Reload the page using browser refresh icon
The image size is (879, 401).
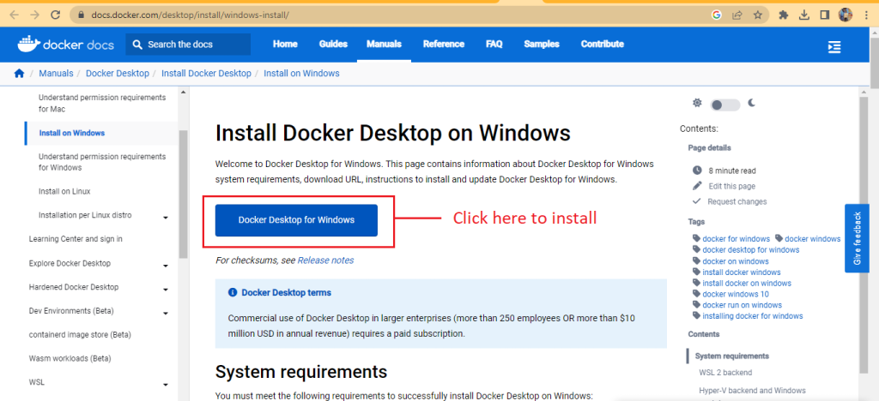[56, 15]
